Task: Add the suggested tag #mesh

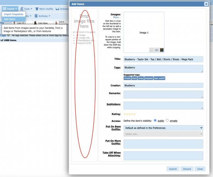Action: (127, 78)
